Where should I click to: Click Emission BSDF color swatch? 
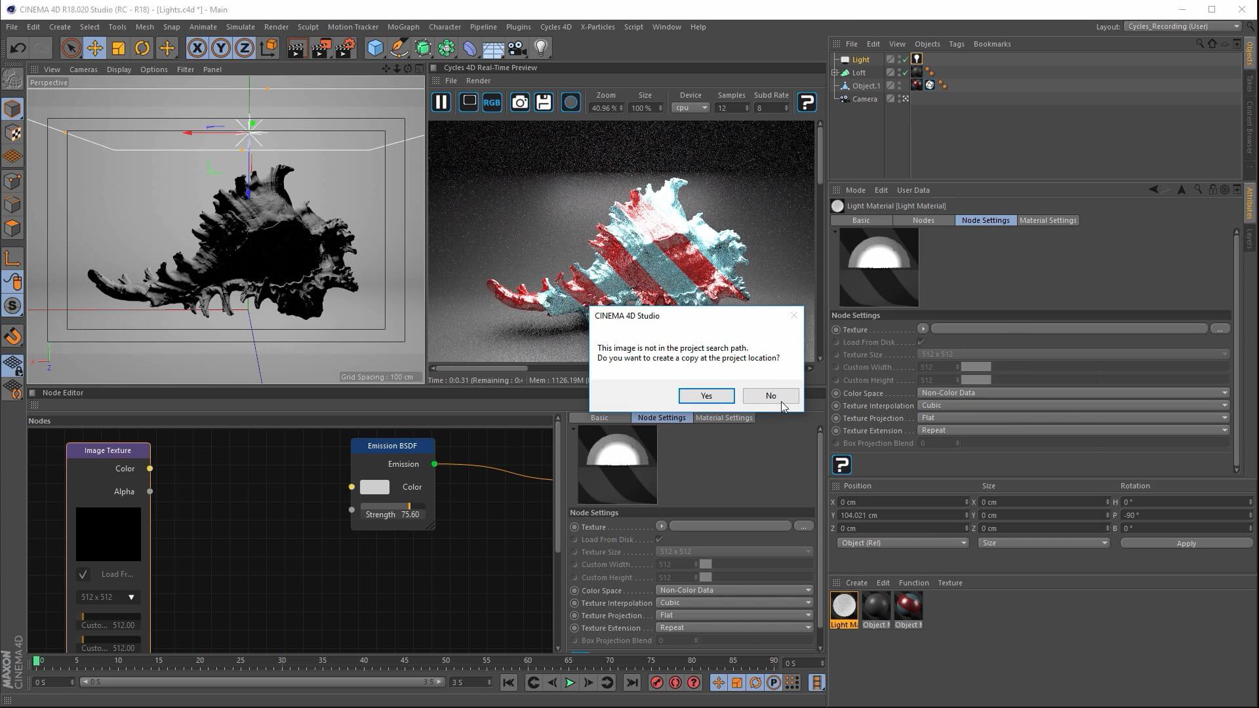374,487
